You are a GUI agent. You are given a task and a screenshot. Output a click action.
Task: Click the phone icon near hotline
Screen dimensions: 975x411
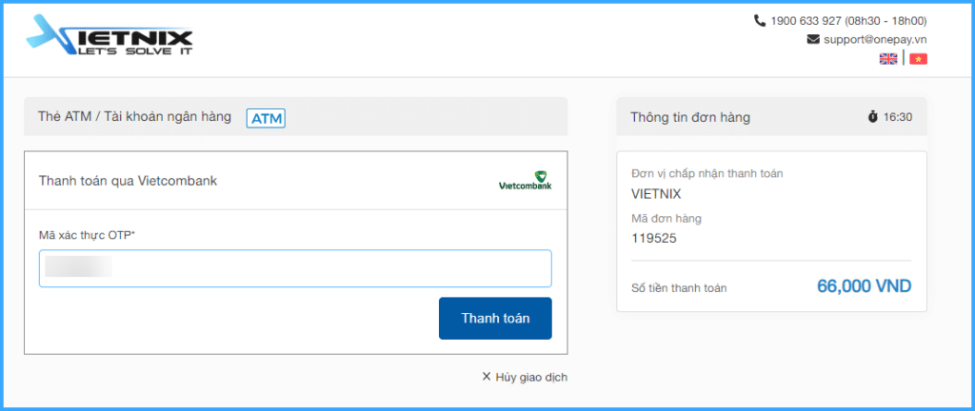click(759, 21)
